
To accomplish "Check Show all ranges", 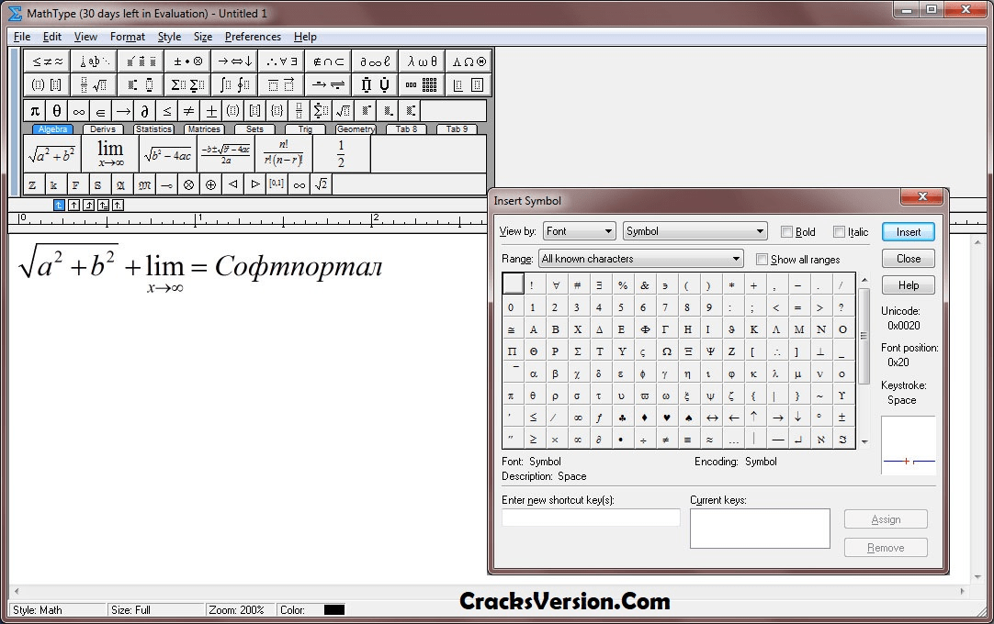I will tap(762, 259).
